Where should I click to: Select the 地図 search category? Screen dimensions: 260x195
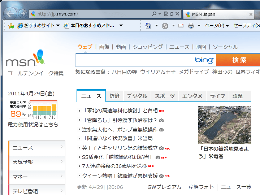[x=201, y=47]
